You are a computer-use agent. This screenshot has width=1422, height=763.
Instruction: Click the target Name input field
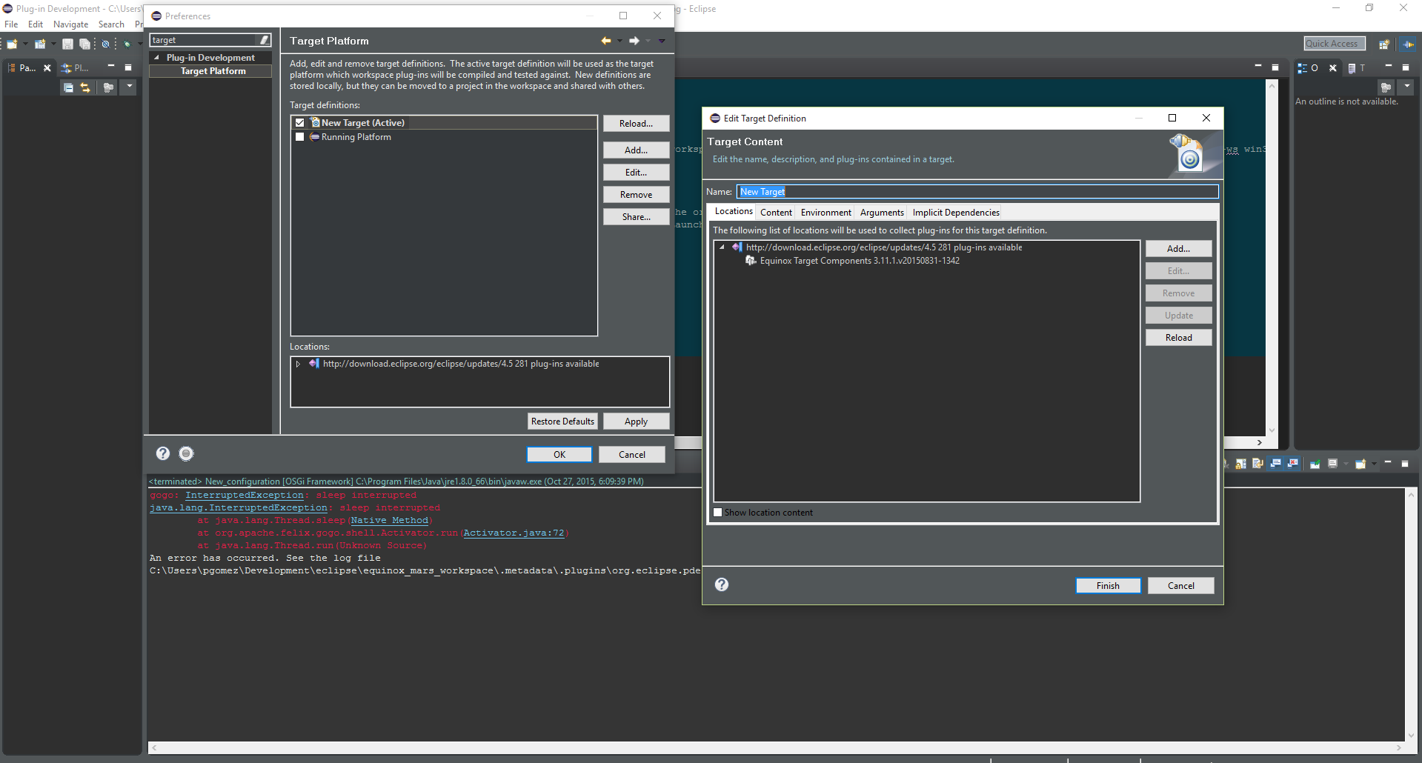click(x=977, y=192)
